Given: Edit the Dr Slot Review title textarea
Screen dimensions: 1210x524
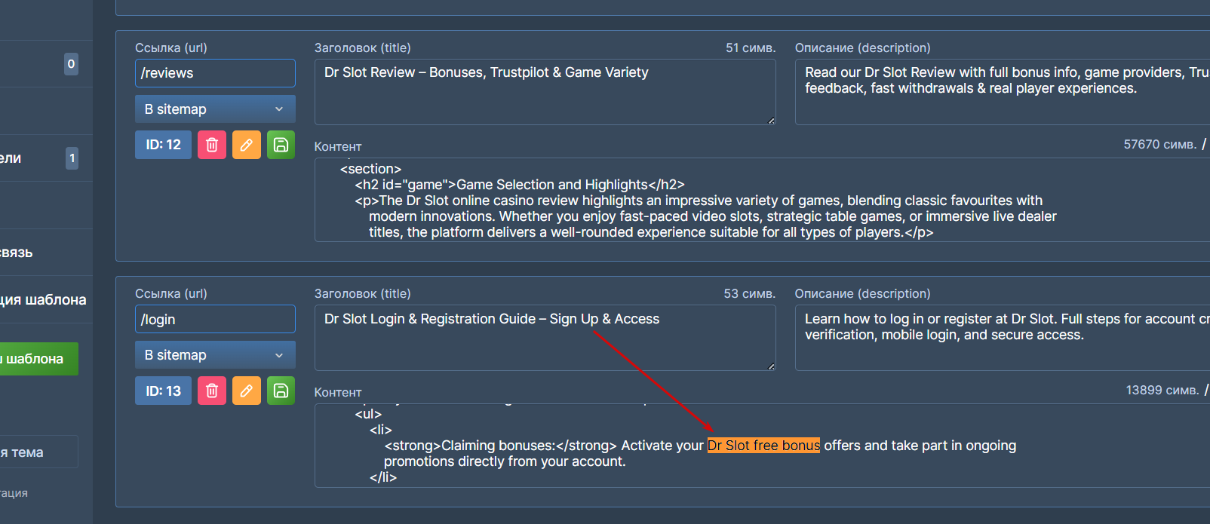Looking at the screenshot, I should pos(545,92).
